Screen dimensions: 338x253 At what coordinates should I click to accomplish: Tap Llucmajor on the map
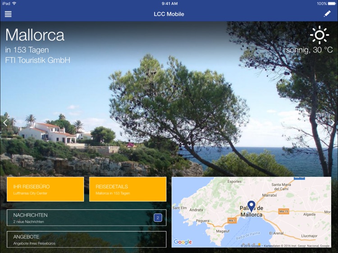click(309, 236)
